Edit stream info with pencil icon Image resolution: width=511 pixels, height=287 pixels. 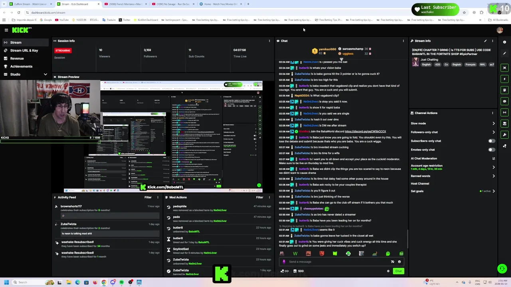pyautogui.click(x=485, y=41)
